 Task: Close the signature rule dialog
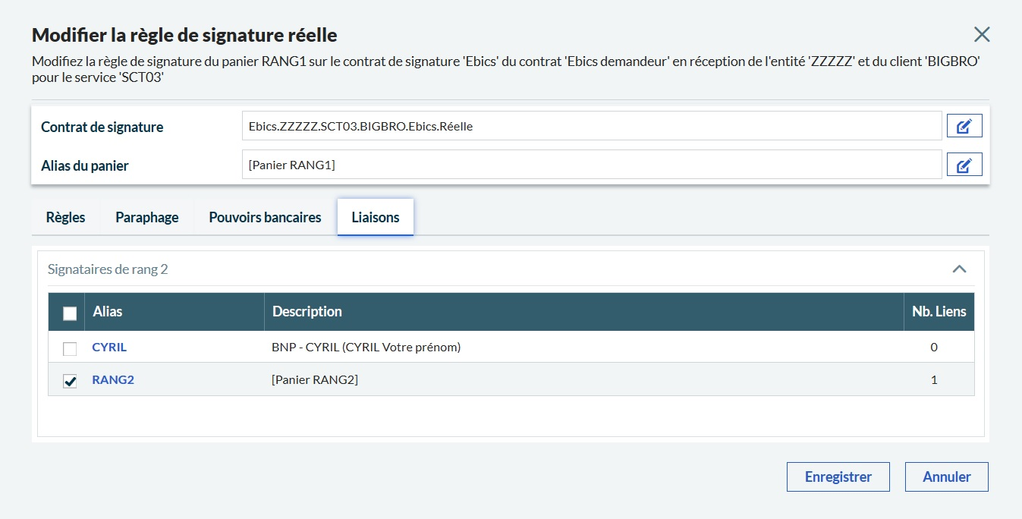tap(982, 34)
